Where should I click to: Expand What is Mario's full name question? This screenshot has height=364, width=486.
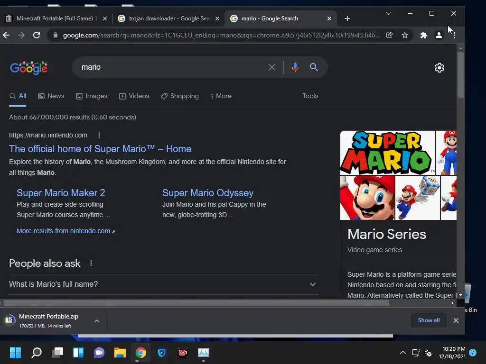[x=164, y=284]
